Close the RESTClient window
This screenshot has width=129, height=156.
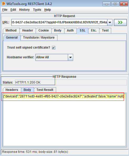tap(124, 4)
